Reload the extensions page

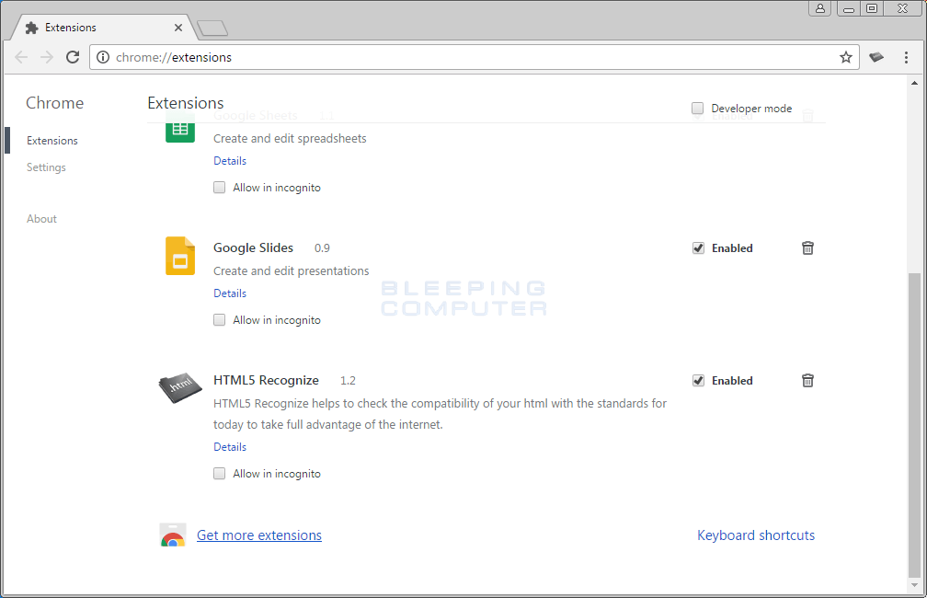coord(73,57)
